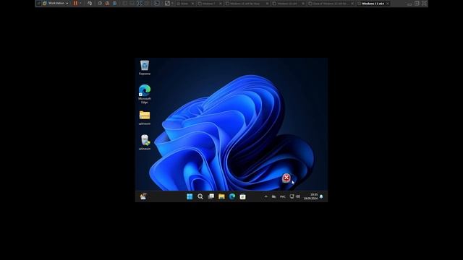Image resolution: width=463 pixels, height=260 pixels.
Task: Open Microsoft Store from the taskbar
Action: tap(243, 196)
